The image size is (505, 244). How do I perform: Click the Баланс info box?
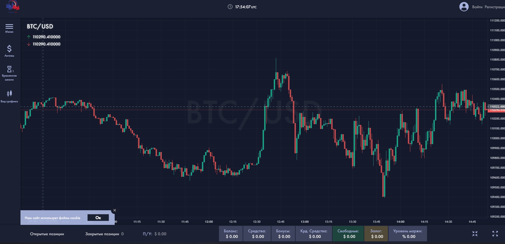(231, 234)
